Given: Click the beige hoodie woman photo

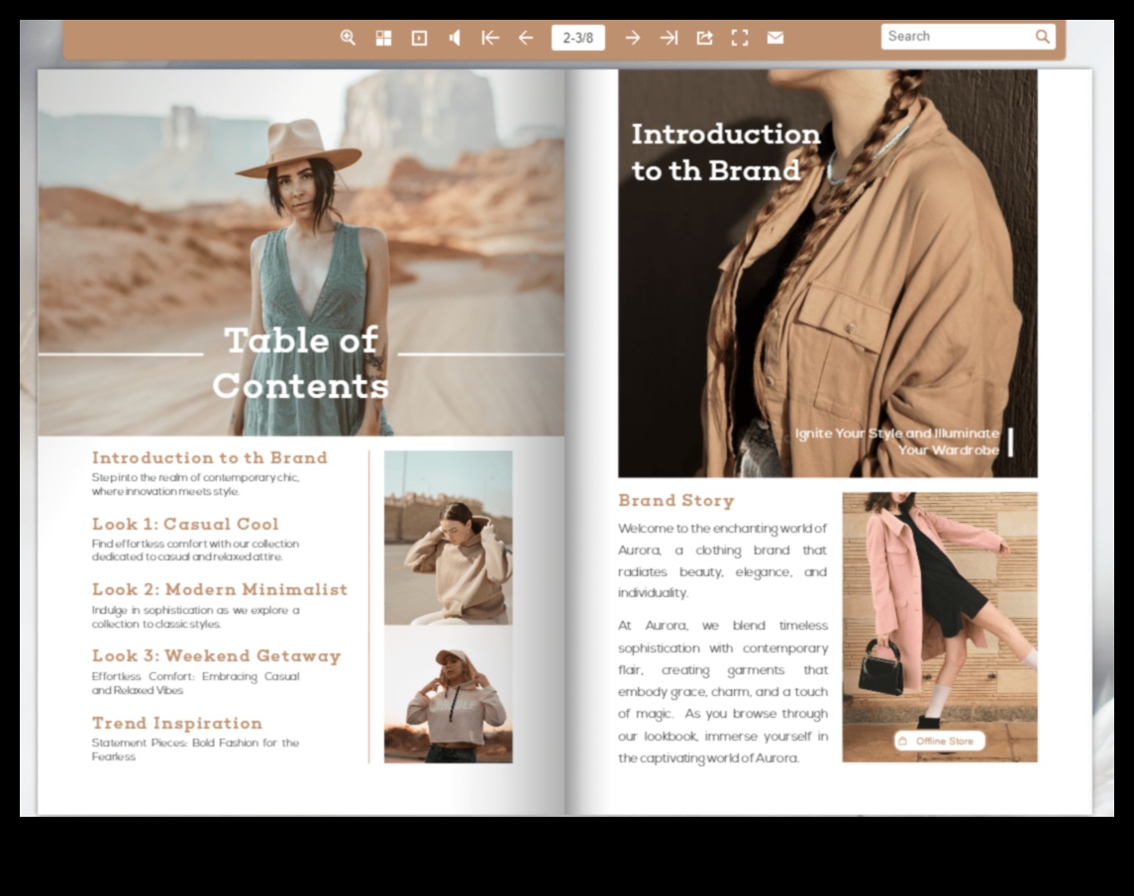Looking at the screenshot, I should 448,538.
